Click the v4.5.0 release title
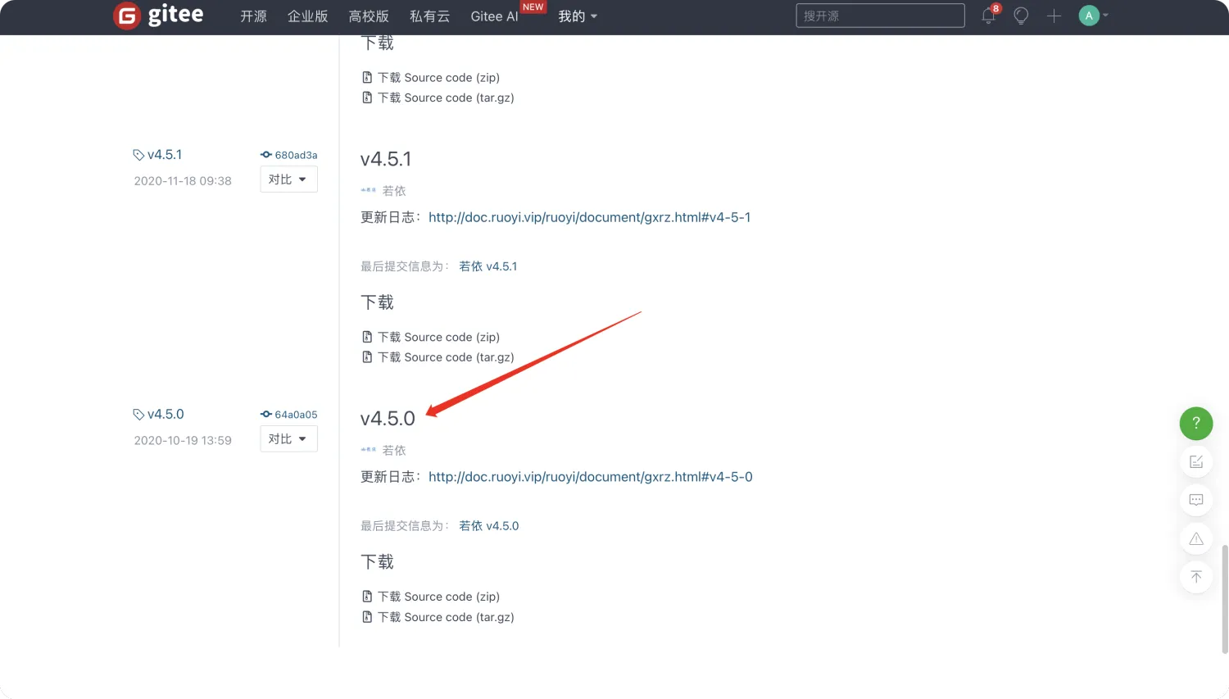 [x=388, y=419]
